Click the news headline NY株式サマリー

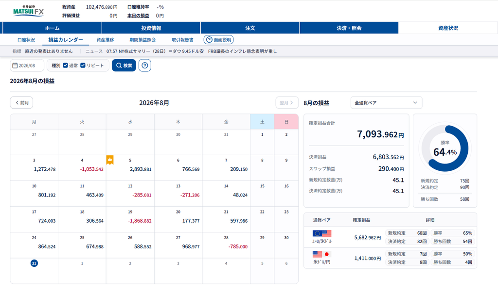(x=192, y=51)
